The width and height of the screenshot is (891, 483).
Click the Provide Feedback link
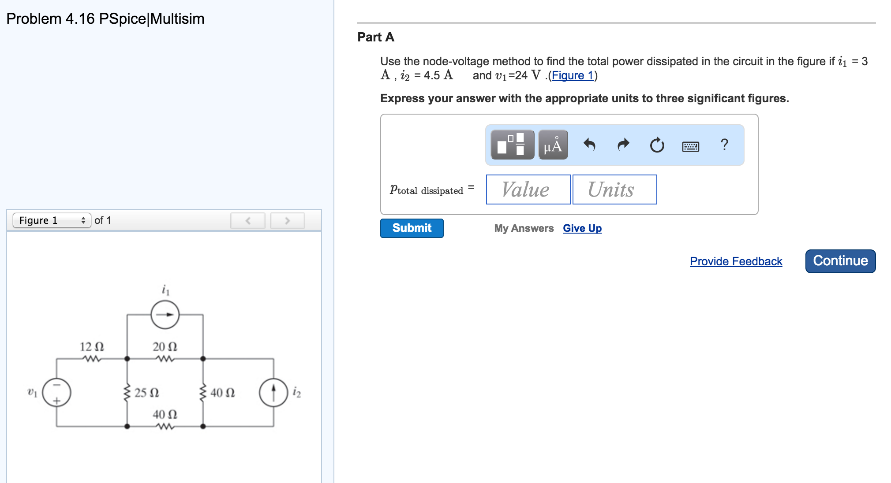tap(736, 261)
